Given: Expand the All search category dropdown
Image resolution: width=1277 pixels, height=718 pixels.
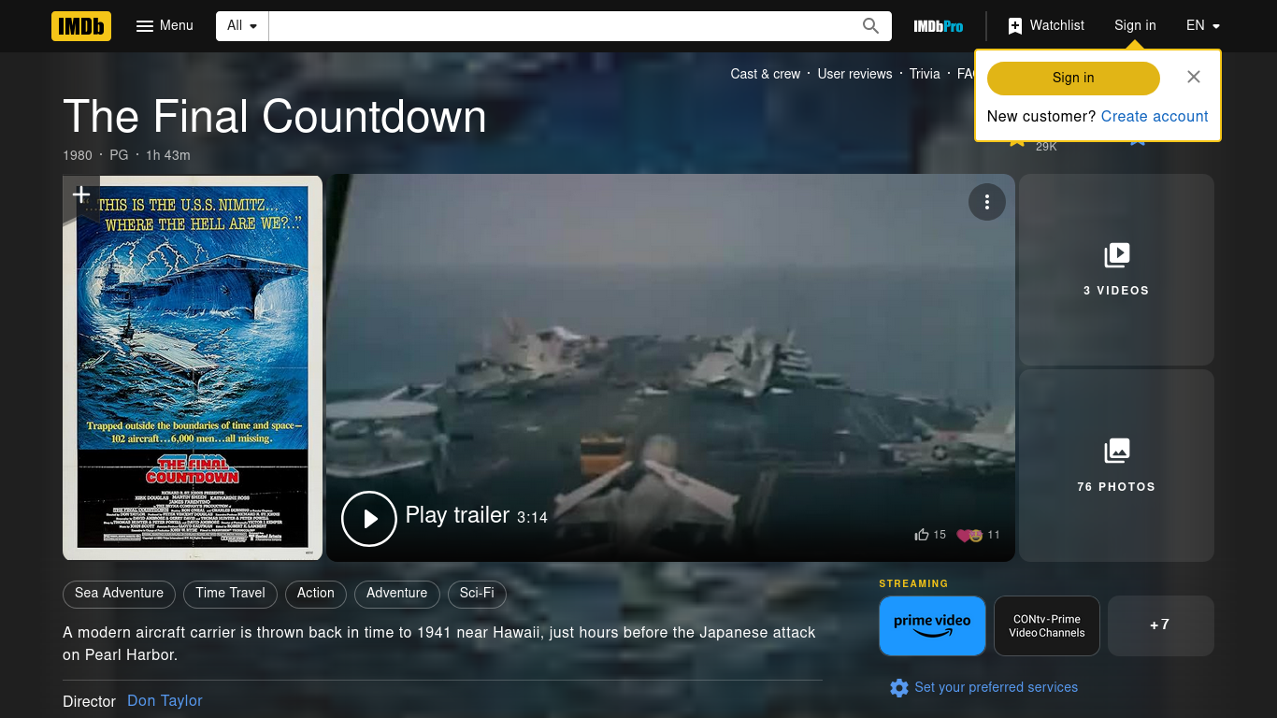Looking at the screenshot, I should pos(242,26).
